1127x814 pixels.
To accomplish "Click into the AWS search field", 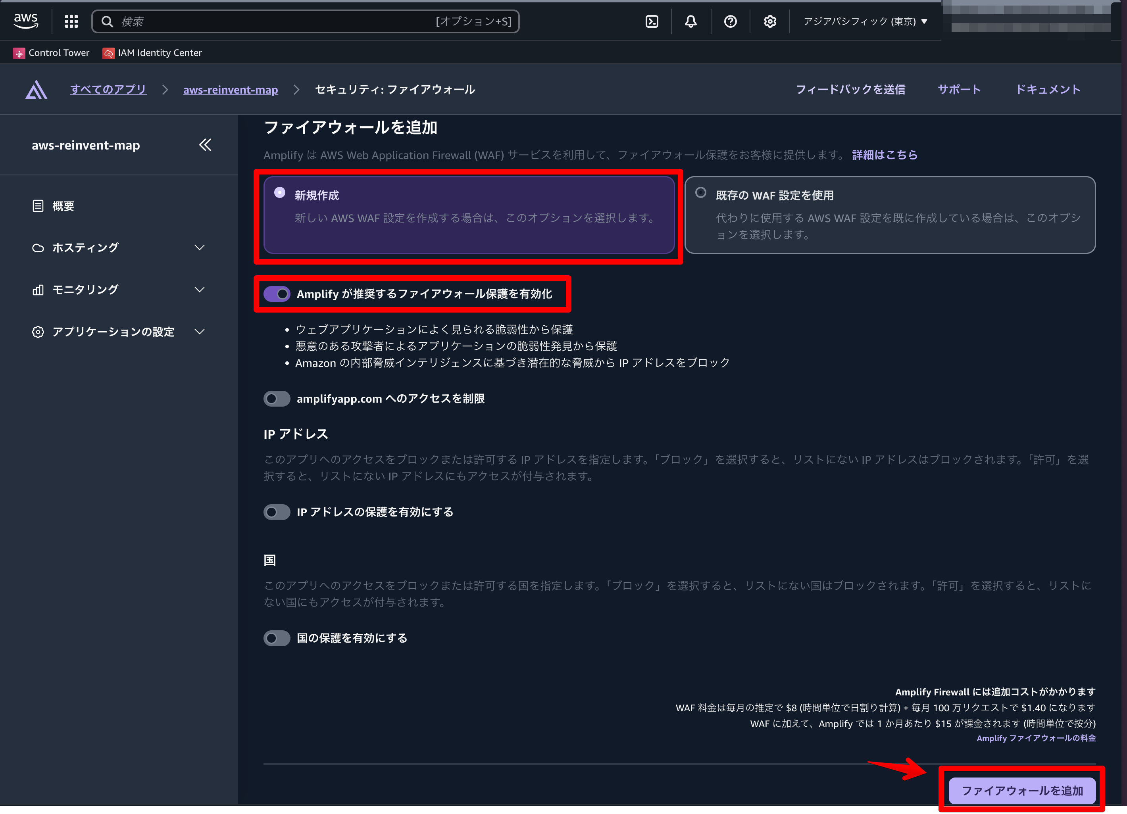I will click(278, 21).
